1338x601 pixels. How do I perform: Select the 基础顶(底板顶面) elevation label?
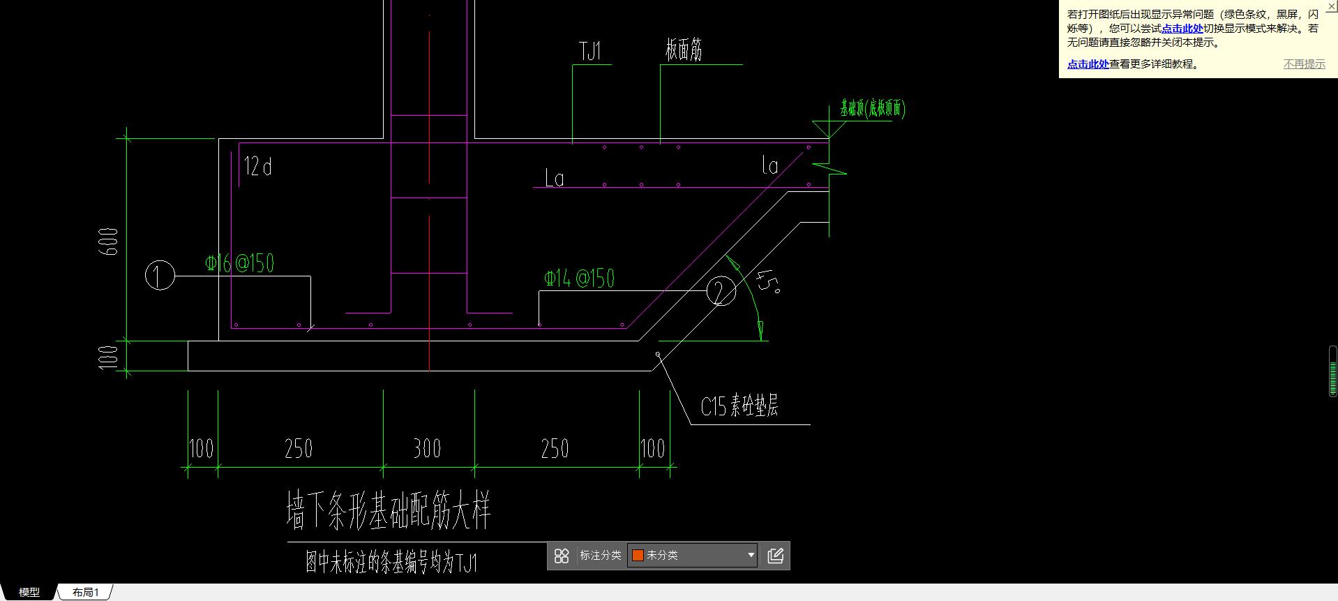[873, 109]
